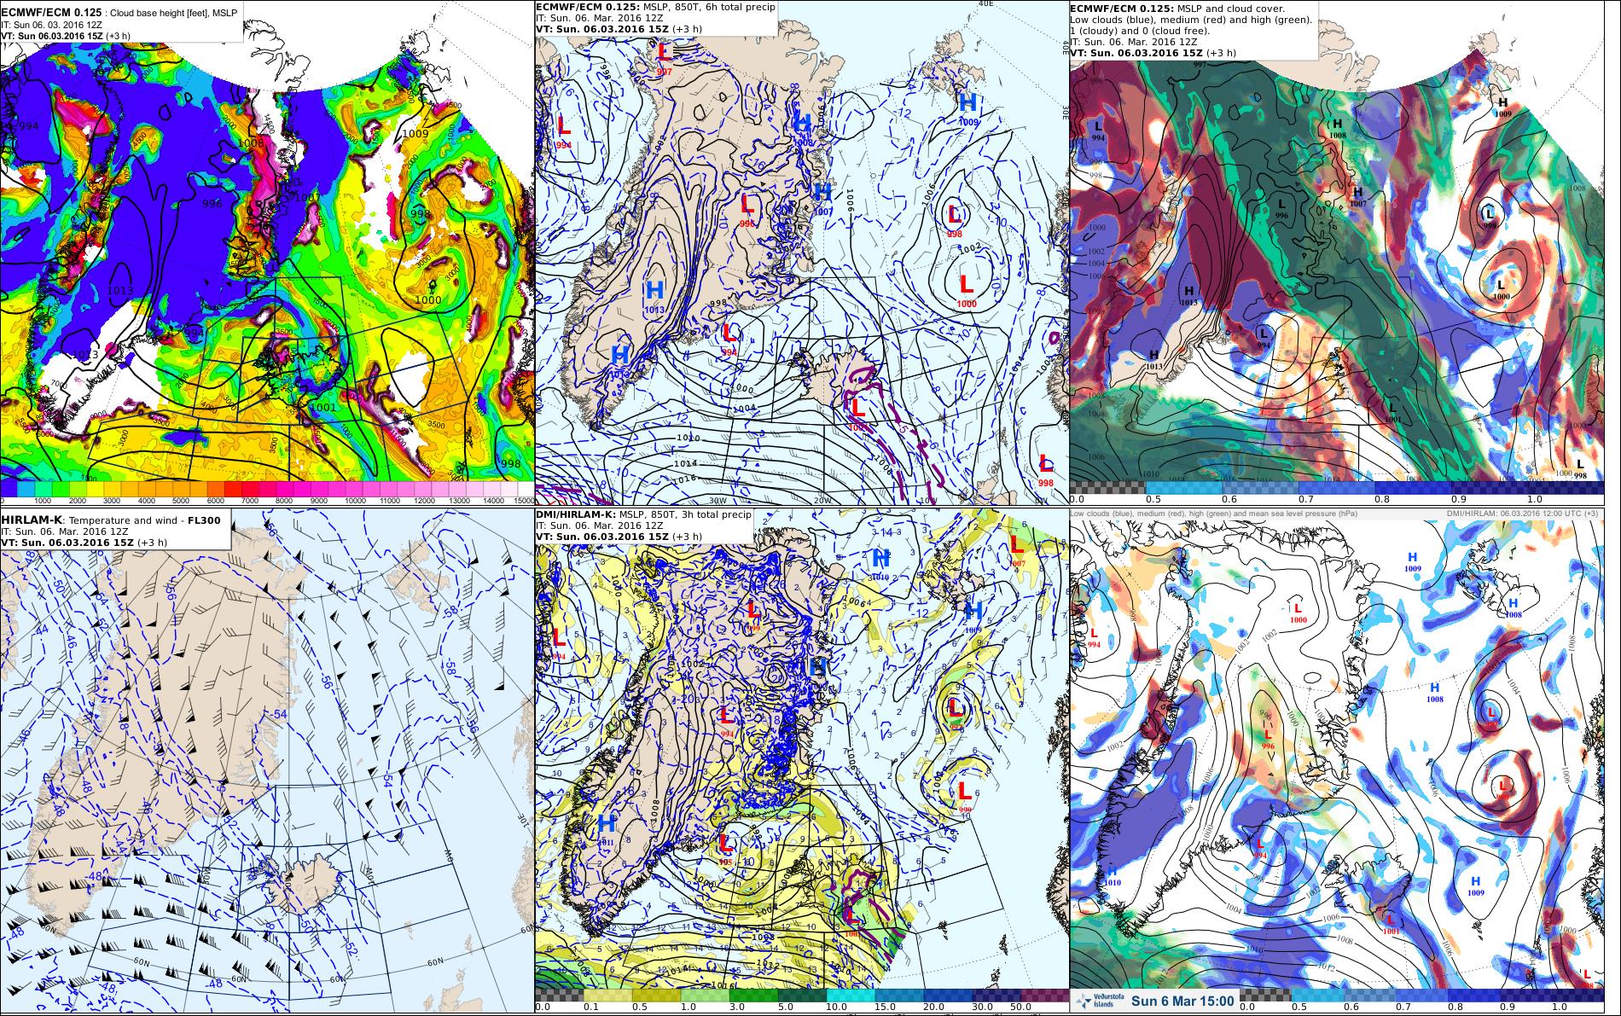1621x1016 pixels.
Task: Pick the 5.0 dark green swatch in precipitation legend
Action: [802, 996]
